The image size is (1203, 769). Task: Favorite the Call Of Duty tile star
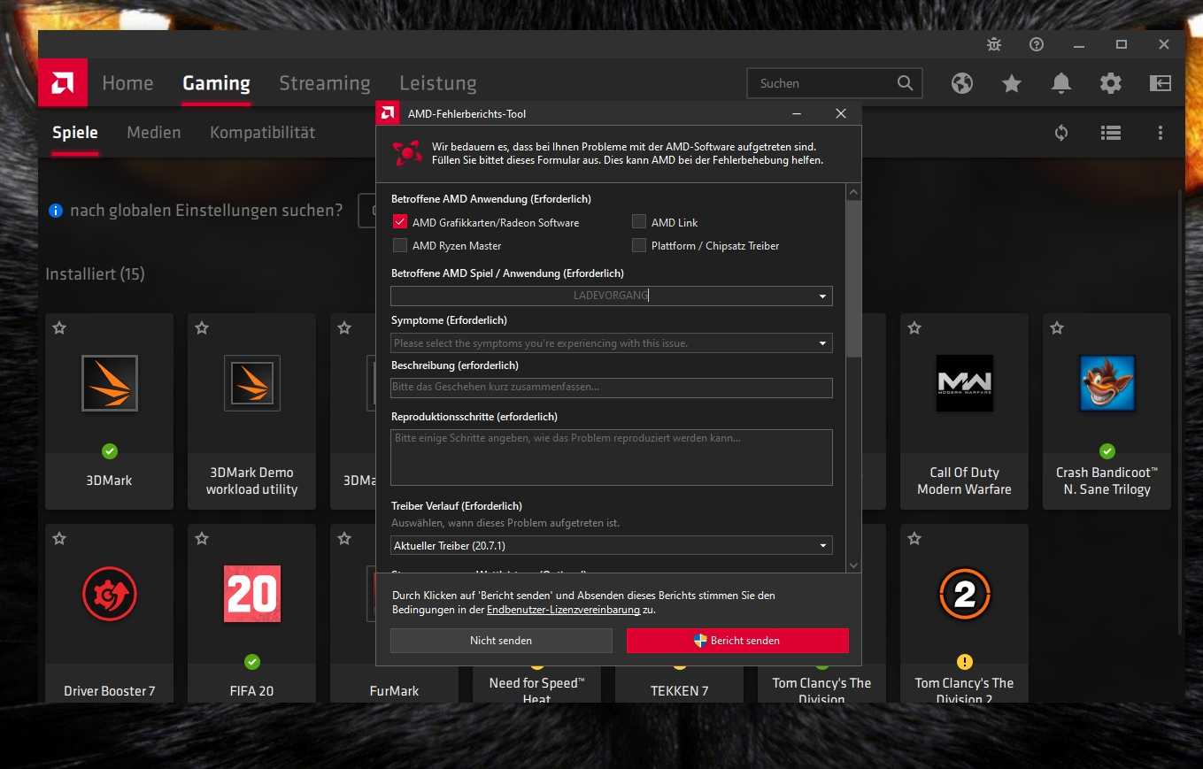coord(914,328)
